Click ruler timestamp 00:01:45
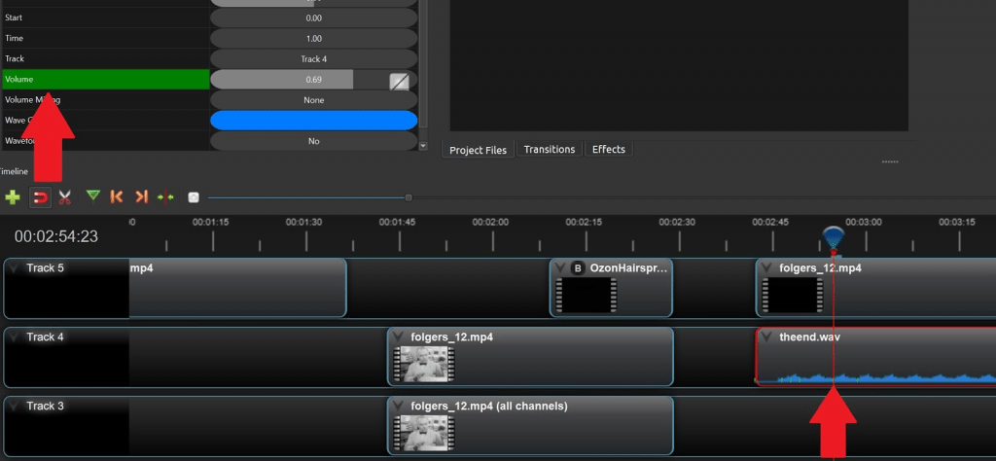Image resolution: width=996 pixels, height=461 pixels. [397, 223]
